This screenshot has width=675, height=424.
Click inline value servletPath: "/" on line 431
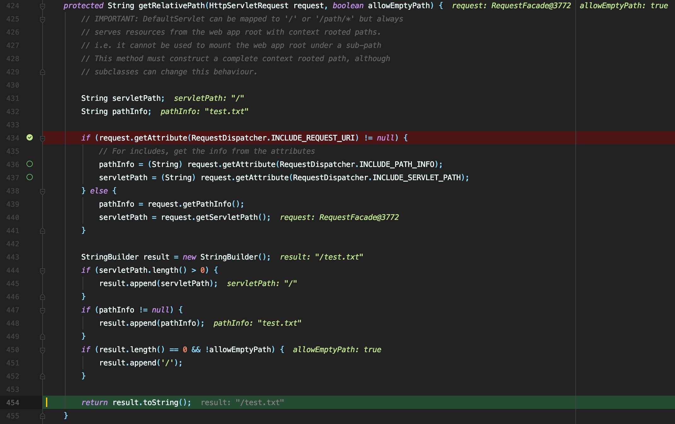[209, 98]
